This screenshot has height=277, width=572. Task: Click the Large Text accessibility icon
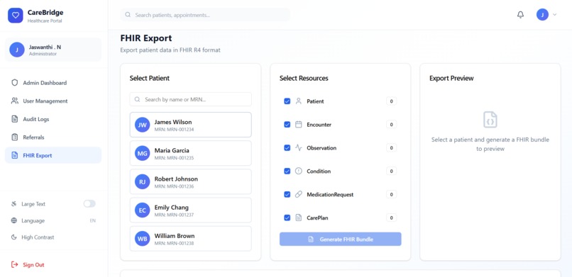coord(14,204)
